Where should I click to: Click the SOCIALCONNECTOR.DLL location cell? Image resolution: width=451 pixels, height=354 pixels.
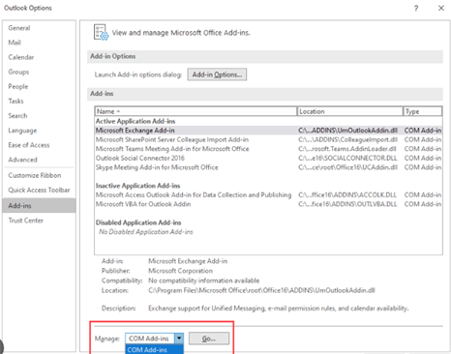[x=347, y=158]
